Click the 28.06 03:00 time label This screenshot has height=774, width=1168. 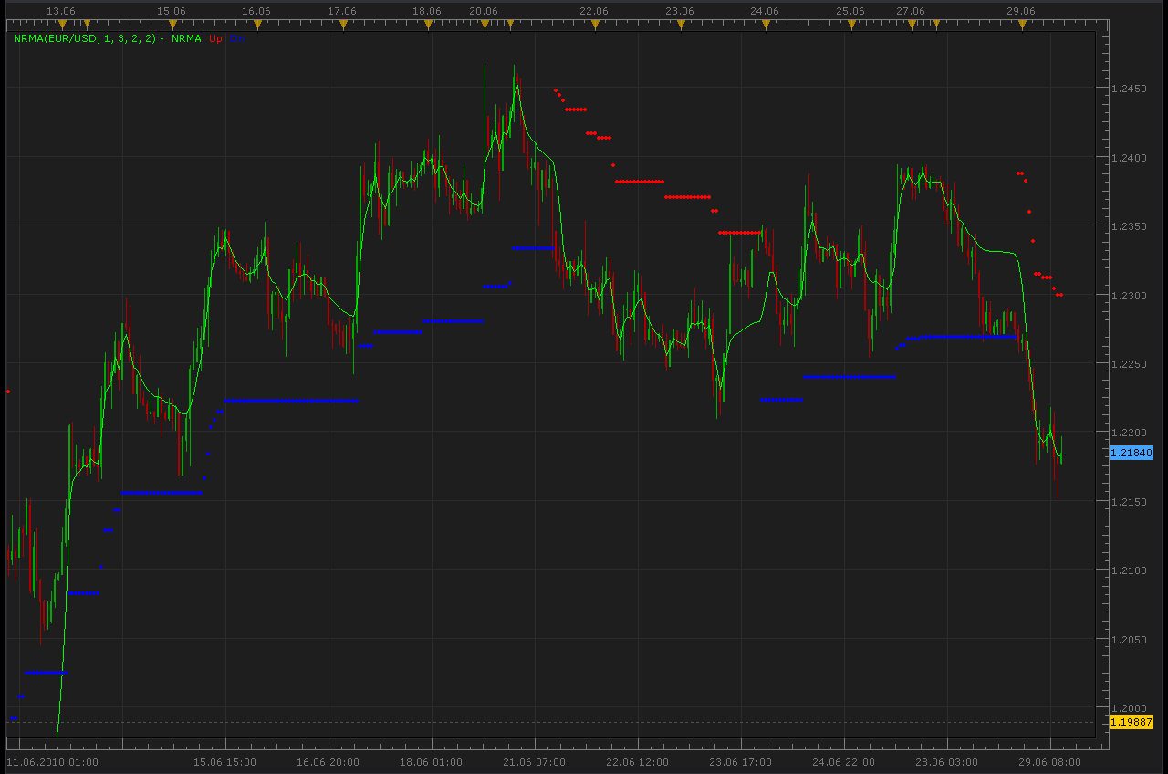946,762
